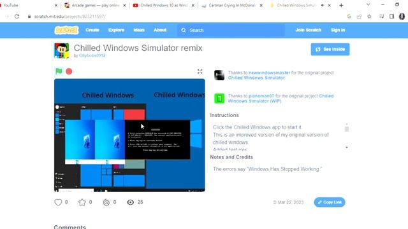Image resolution: width=408 pixels, height=229 pixels.
Task: Click the Scratch logo
Action: (x=66, y=30)
